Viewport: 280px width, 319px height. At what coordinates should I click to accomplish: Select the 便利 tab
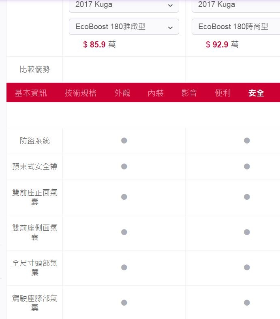pyautogui.click(x=222, y=93)
